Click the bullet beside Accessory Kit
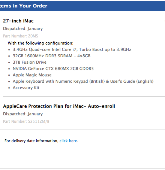Image resolution: width=165 pixels, height=170 pixels. (9, 88)
